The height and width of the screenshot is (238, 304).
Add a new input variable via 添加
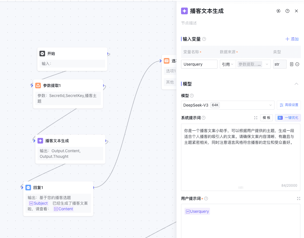tap(292, 39)
